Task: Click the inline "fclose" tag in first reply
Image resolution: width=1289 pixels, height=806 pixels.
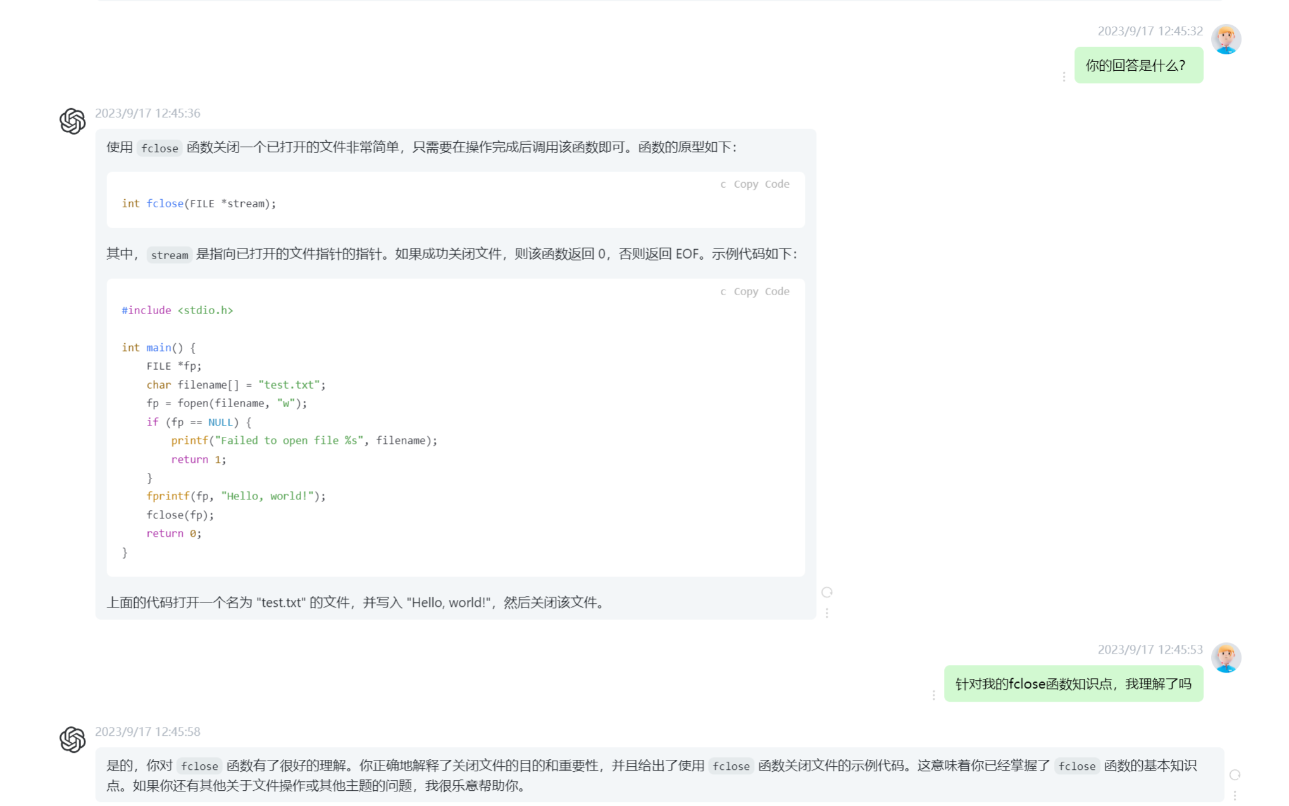Action: coord(159,148)
